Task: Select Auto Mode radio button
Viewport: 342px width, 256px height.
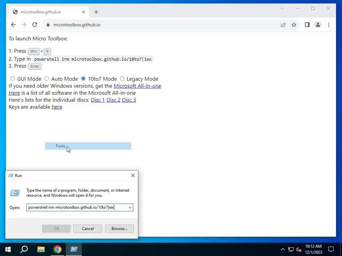Action: click(x=46, y=79)
